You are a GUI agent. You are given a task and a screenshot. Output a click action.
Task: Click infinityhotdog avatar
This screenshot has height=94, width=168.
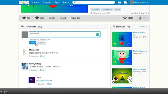coord(25,66)
